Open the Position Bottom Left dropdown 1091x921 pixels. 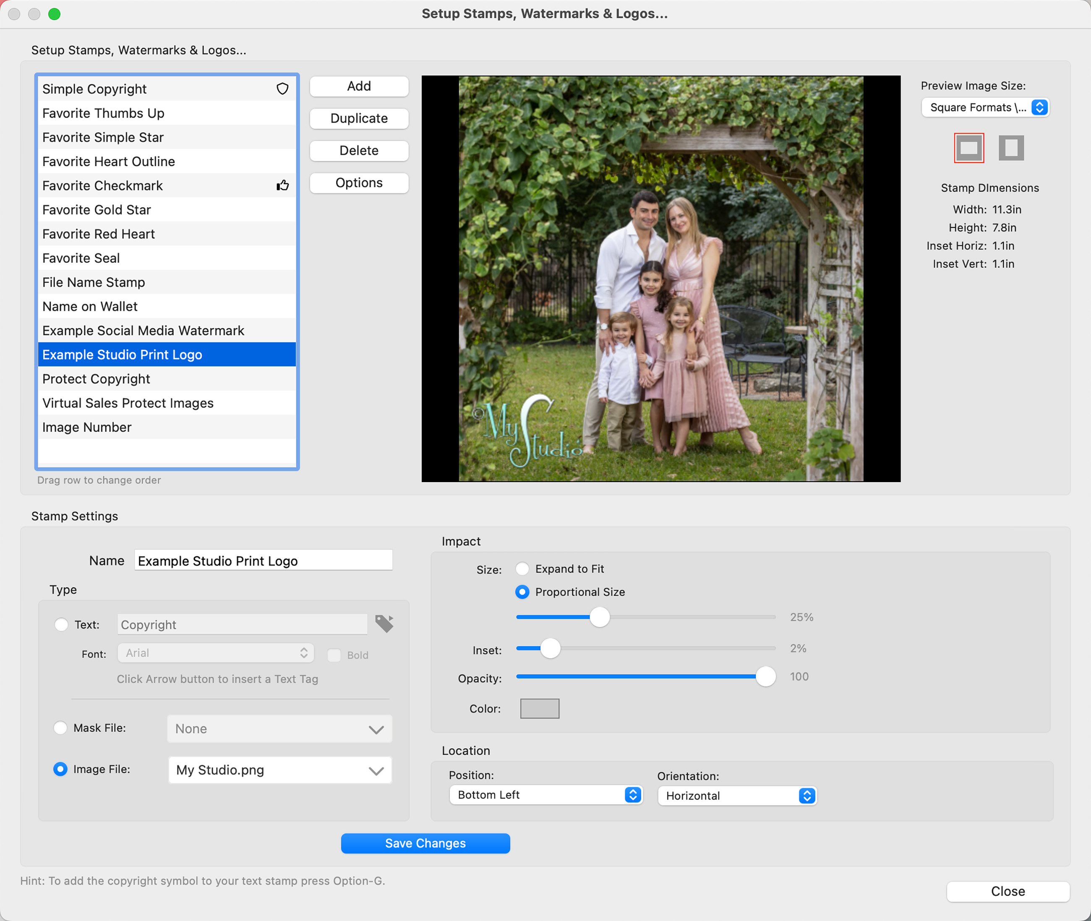pos(545,795)
